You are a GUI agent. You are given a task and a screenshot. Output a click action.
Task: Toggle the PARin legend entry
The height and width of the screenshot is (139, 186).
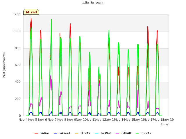[x=42, y=133]
